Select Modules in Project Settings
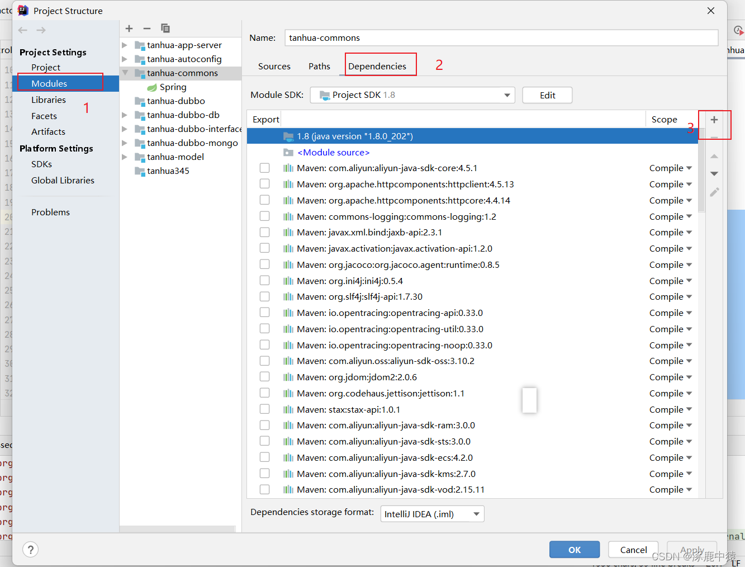 click(x=65, y=83)
